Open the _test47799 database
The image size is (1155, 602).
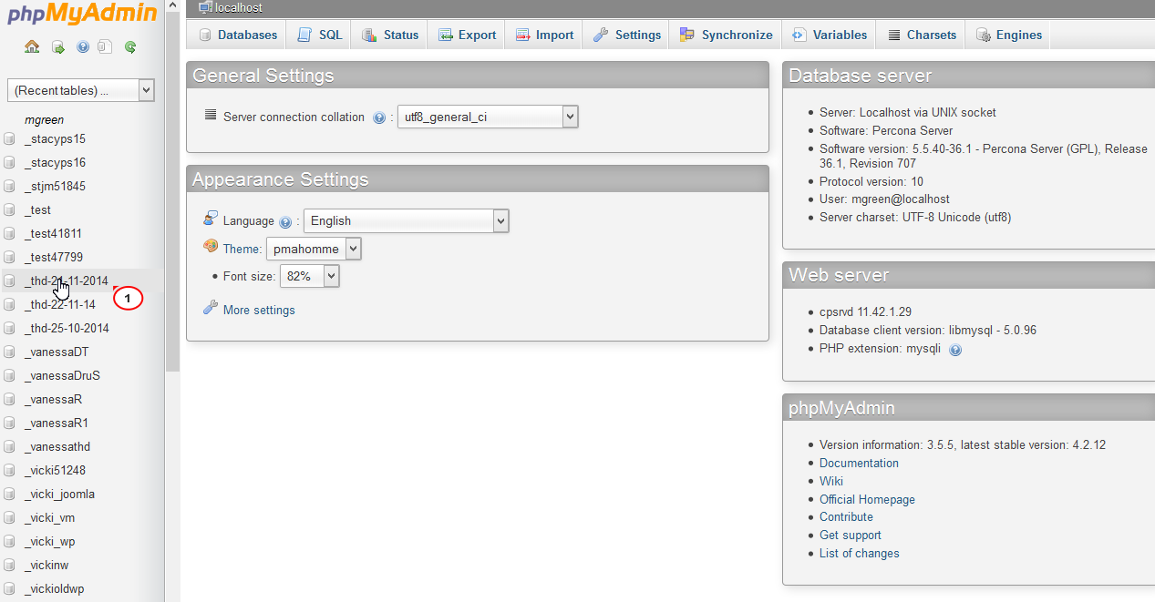coord(54,258)
